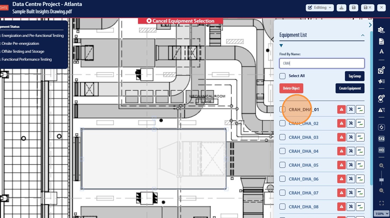This screenshot has height=218, width=390.
Task: Click the Create Equipment button
Action: coord(350,88)
